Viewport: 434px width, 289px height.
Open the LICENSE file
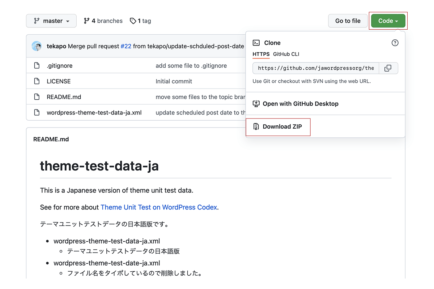point(59,81)
